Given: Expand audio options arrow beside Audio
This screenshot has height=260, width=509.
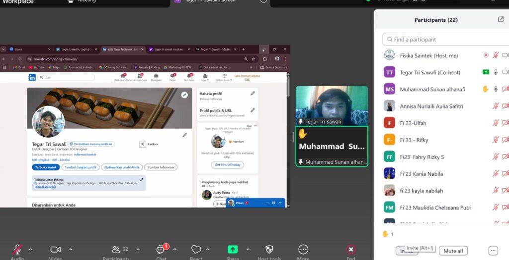Looking at the screenshot, I should pos(30,250).
